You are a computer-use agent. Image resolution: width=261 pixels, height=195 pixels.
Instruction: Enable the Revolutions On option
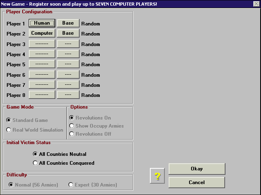tap(72, 118)
